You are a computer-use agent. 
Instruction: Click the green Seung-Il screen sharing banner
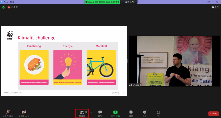(102, 2)
